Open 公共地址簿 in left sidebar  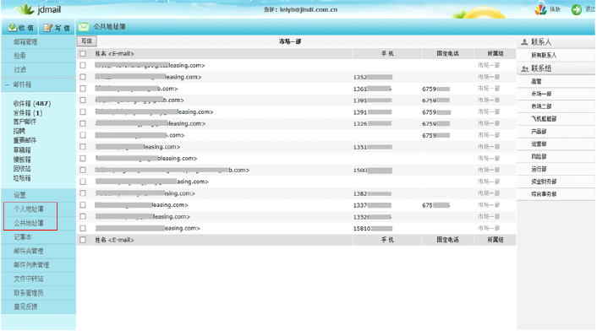pos(29,223)
